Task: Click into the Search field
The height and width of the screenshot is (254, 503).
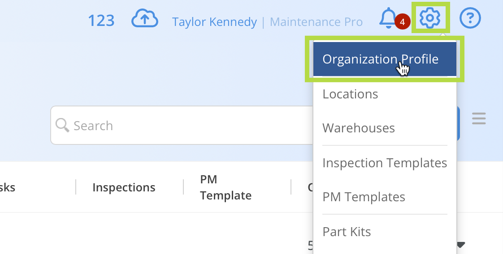Action: pyautogui.click(x=182, y=125)
